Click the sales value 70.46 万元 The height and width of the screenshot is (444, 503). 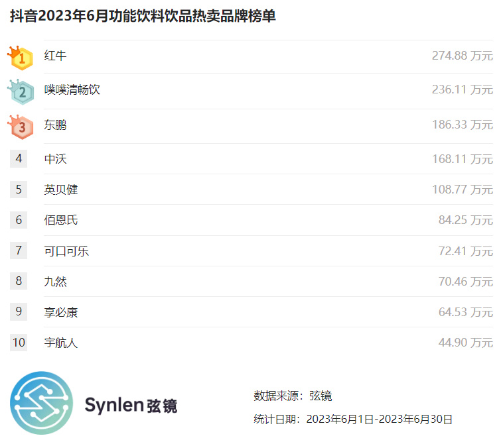coord(465,282)
